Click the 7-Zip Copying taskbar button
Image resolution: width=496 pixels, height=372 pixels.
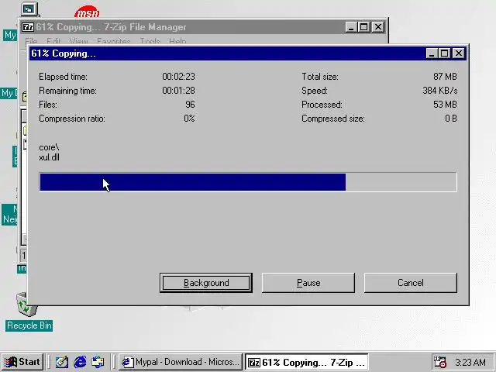click(x=307, y=362)
